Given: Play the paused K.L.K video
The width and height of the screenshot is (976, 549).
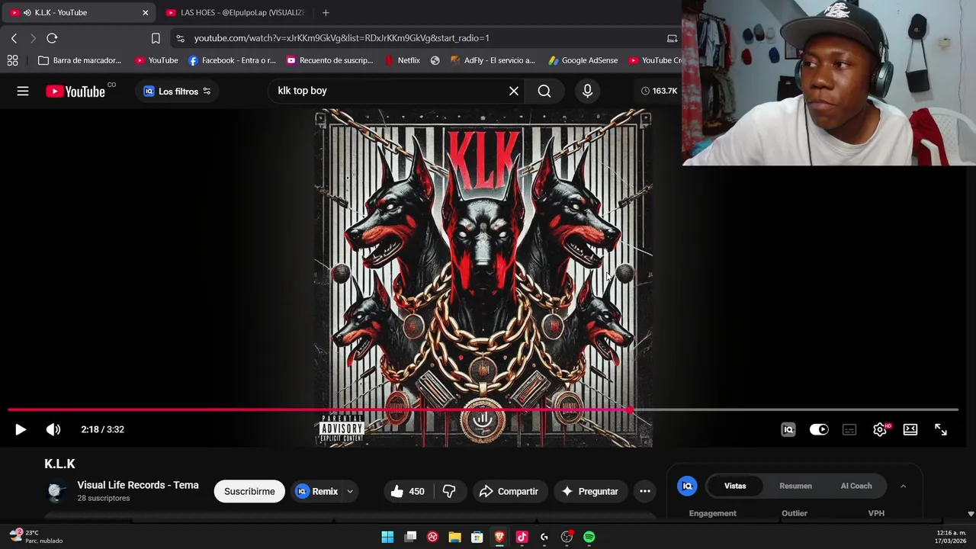Looking at the screenshot, I should pos(21,429).
